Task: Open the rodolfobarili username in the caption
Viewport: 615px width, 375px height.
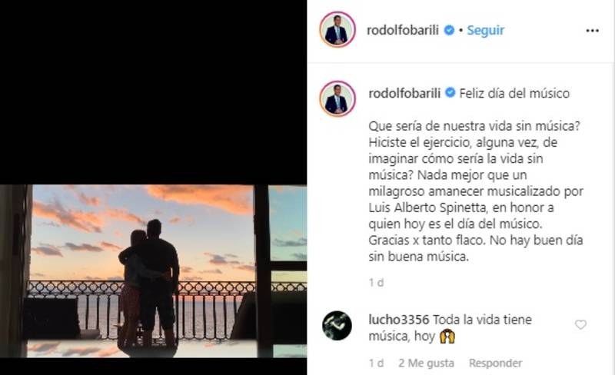Action: [x=404, y=93]
